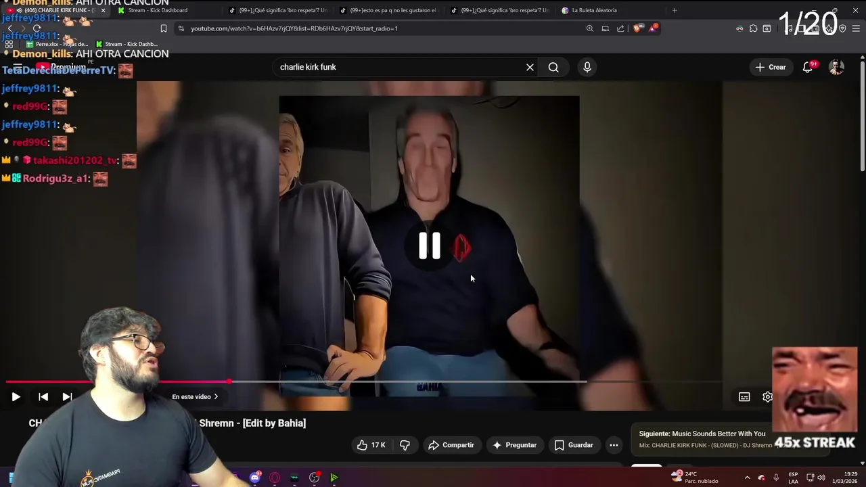Image resolution: width=866 pixels, height=487 pixels.
Task: Run the YouTube search magnifier button
Action: point(553,67)
